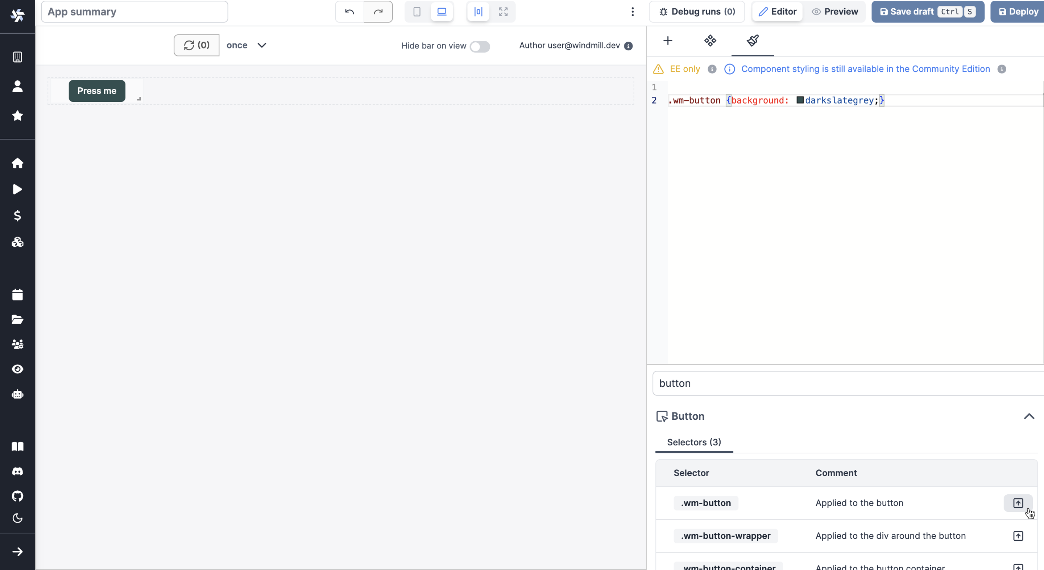Open the GitHub icon in sidebar

point(17,496)
